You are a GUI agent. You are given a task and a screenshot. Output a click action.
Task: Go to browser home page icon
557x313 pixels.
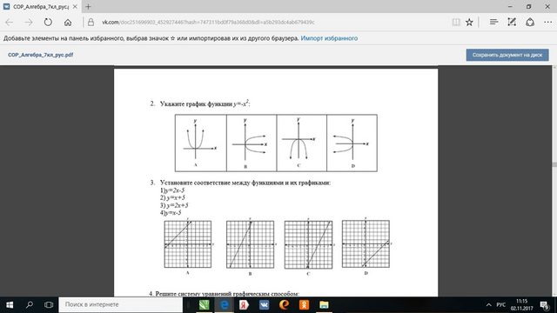pyautogui.click(x=68, y=23)
